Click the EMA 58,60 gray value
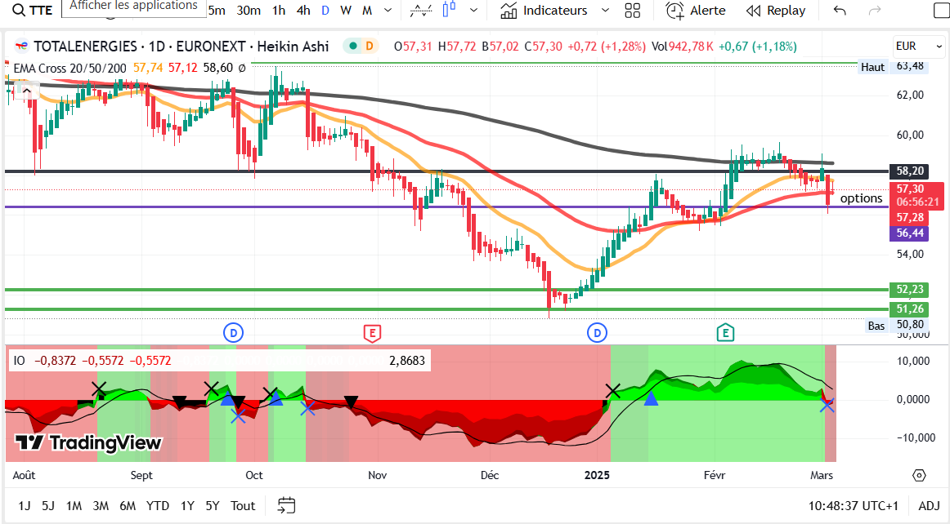The width and height of the screenshot is (950, 524). [218, 68]
